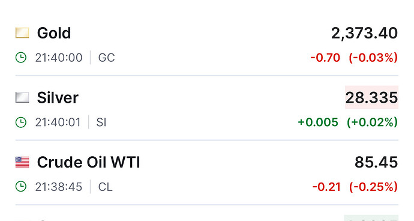Select the Gold price 2,373.40
The height and width of the screenshot is (221, 414).
pos(364,33)
